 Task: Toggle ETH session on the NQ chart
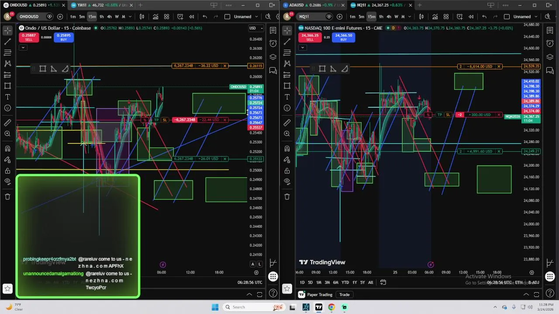tap(519, 283)
